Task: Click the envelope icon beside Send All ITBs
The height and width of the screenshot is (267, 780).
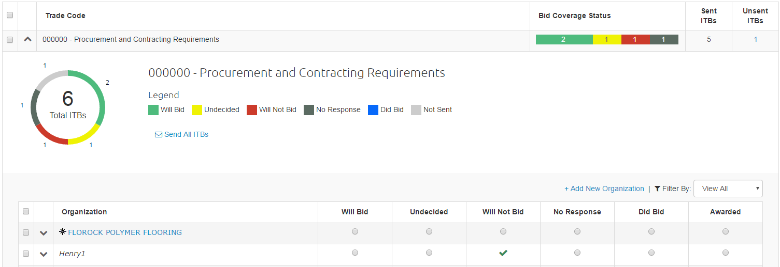Action: (159, 135)
